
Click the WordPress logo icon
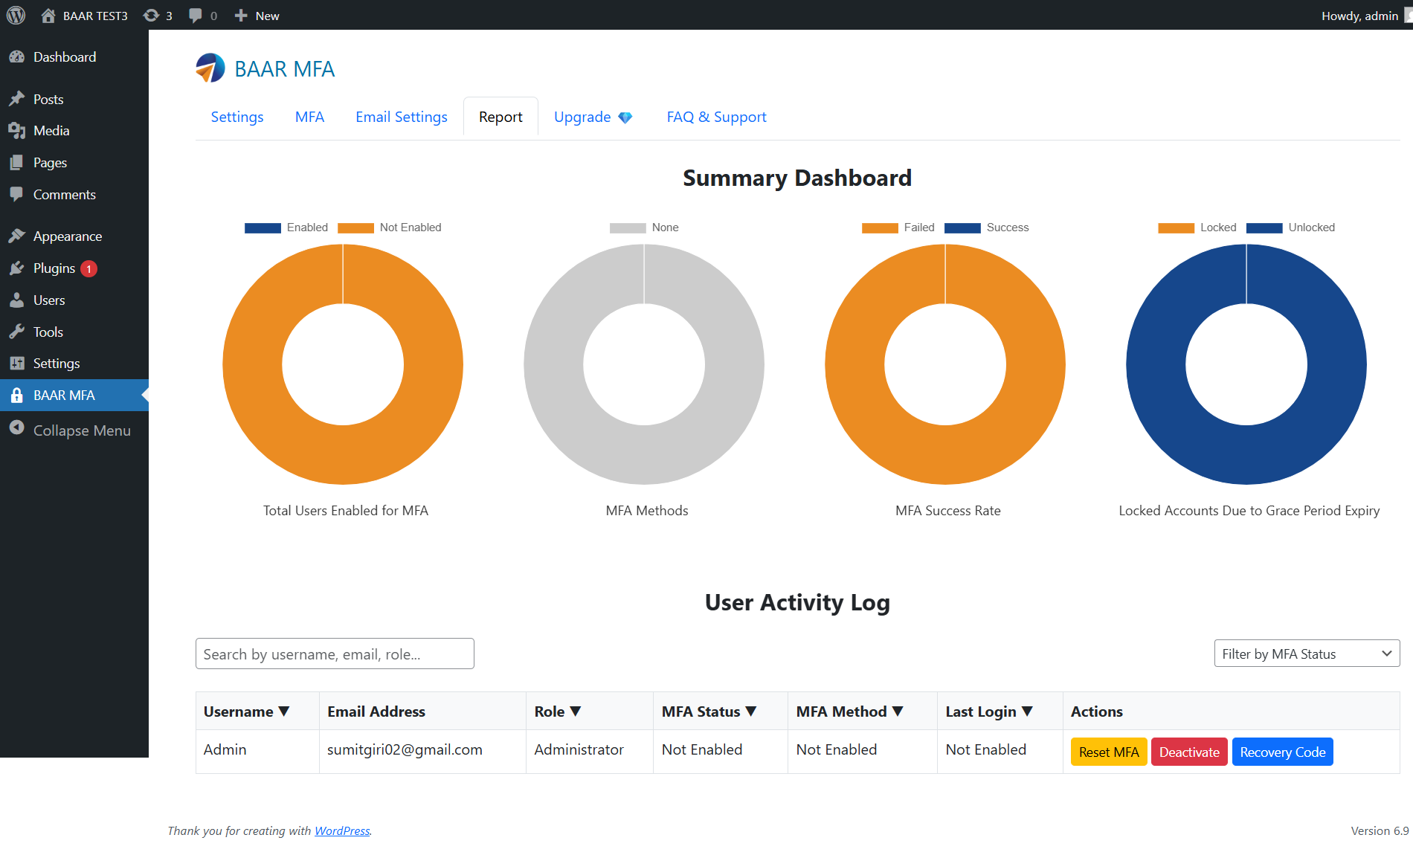click(16, 16)
